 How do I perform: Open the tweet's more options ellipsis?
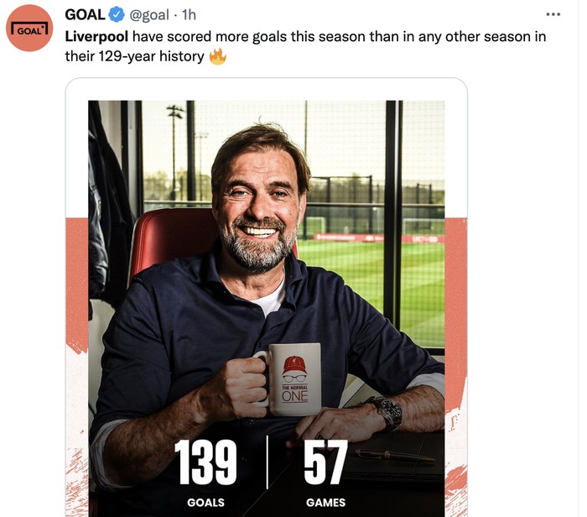coord(553,14)
